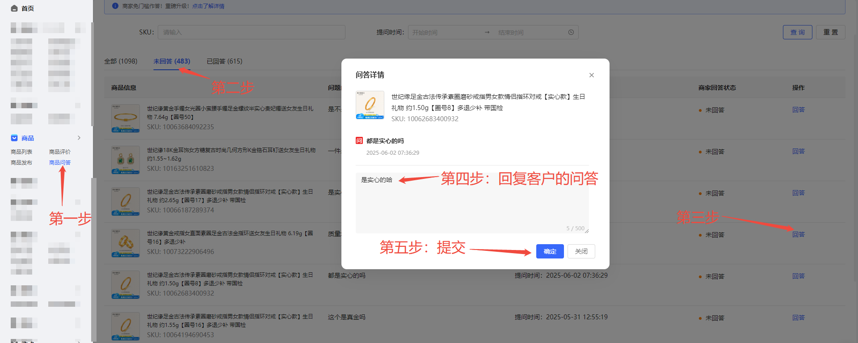Switch to the 全部 (1098) tab
This screenshot has width=858, height=343.
[121, 61]
